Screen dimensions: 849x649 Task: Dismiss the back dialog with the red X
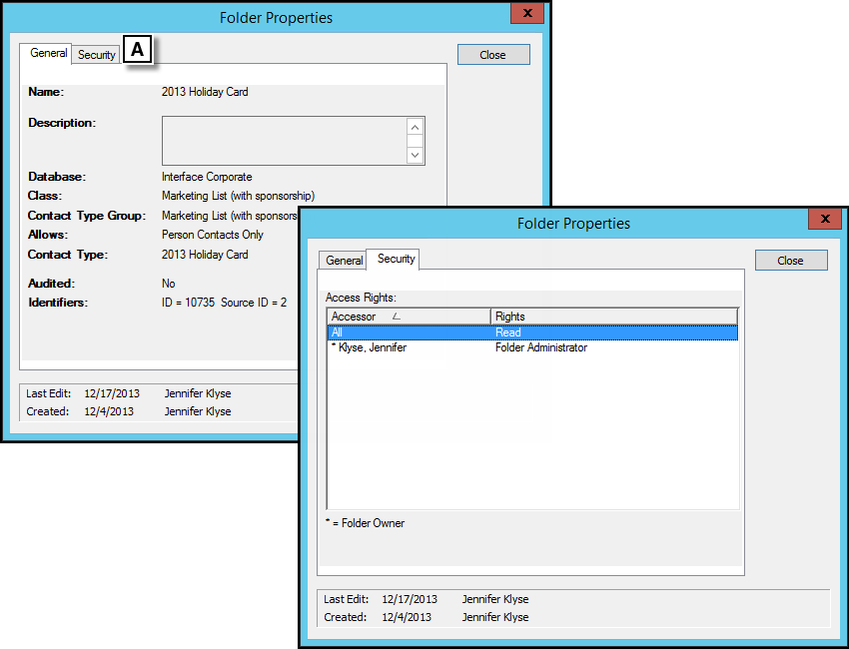(x=528, y=14)
